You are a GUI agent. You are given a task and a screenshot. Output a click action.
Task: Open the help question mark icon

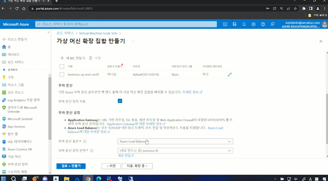tap(263, 24)
